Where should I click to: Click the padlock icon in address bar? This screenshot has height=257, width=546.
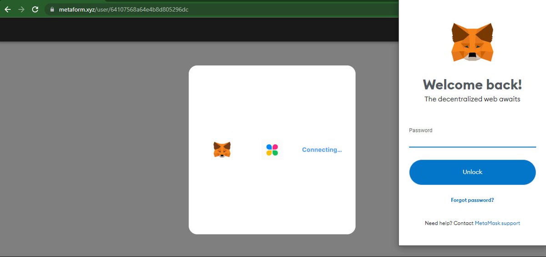pos(52,9)
